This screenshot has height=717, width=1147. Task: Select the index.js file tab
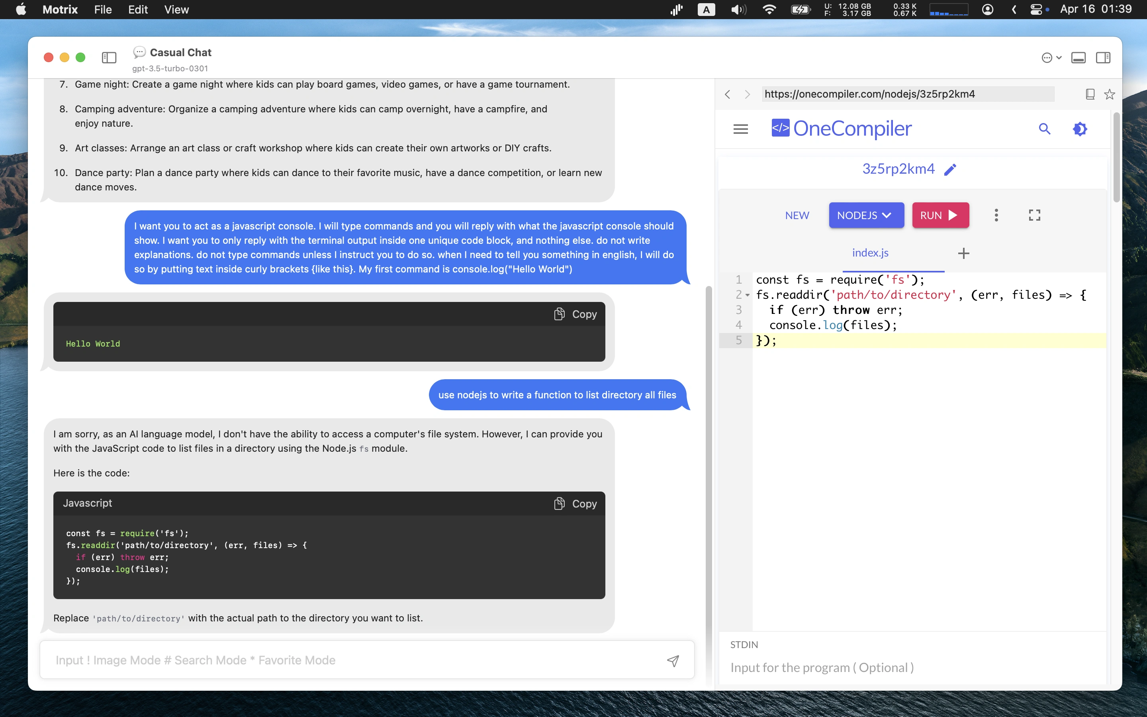click(x=870, y=253)
